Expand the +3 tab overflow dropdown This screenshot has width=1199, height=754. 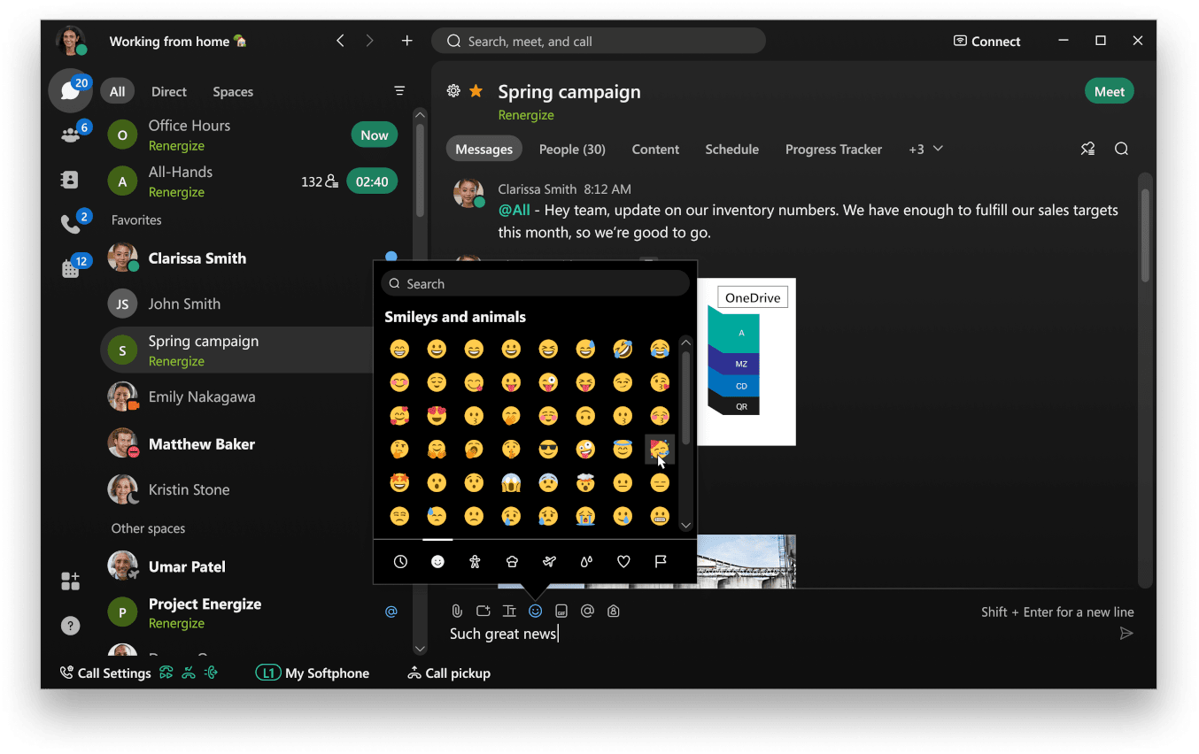924,149
